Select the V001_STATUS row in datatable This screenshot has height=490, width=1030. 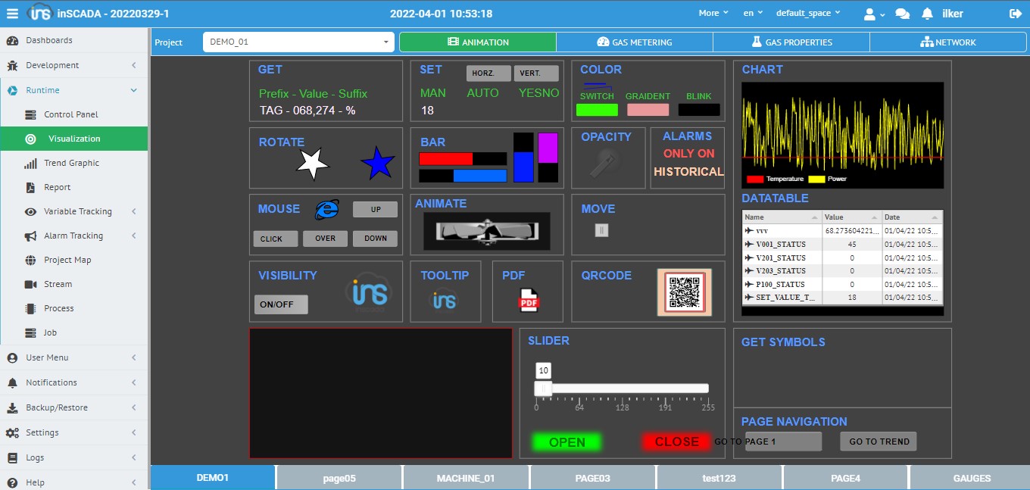point(782,244)
